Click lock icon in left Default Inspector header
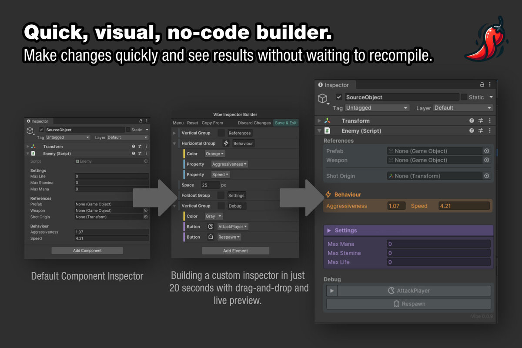This screenshot has width=522, height=348. (141, 121)
